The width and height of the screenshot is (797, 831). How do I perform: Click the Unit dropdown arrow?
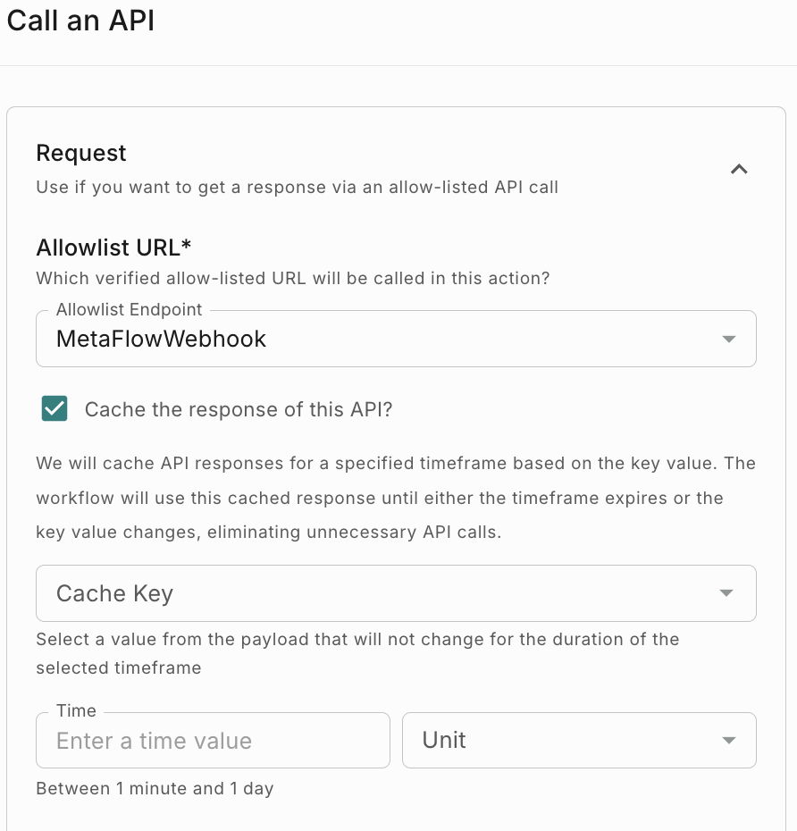(x=729, y=741)
